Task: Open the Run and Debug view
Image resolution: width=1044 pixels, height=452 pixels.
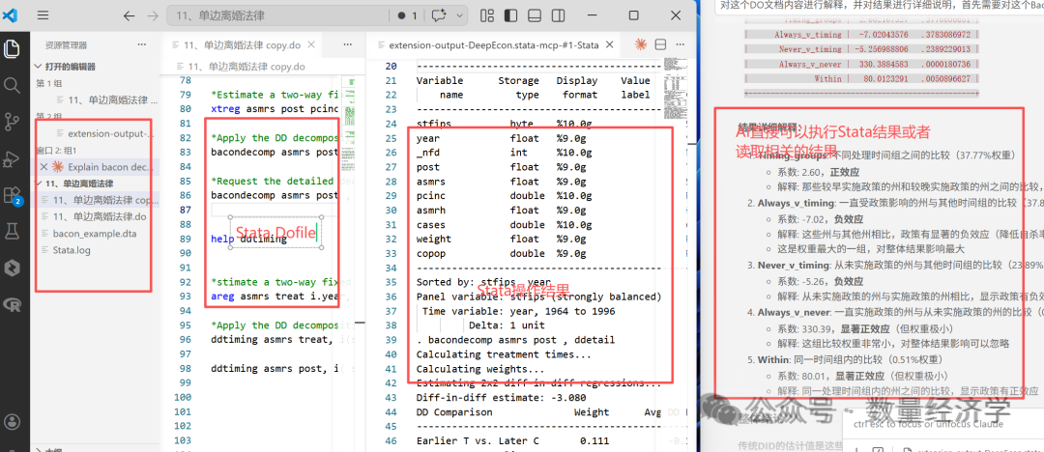Action: coord(12,158)
